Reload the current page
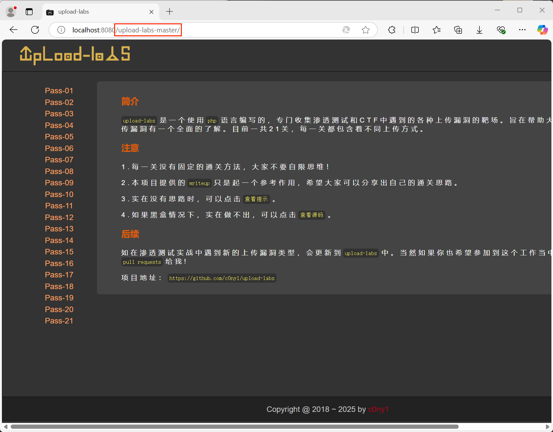 pyautogui.click(x=35, y=29)
